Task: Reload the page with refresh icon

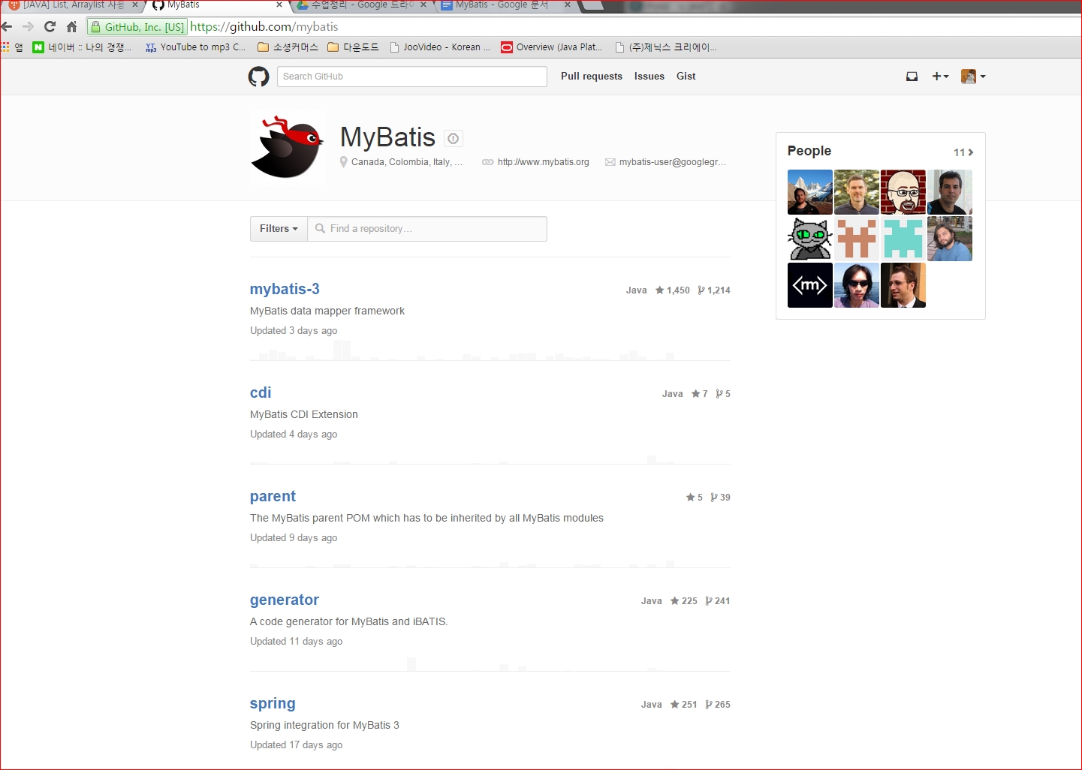Action: tap(50, 27)
